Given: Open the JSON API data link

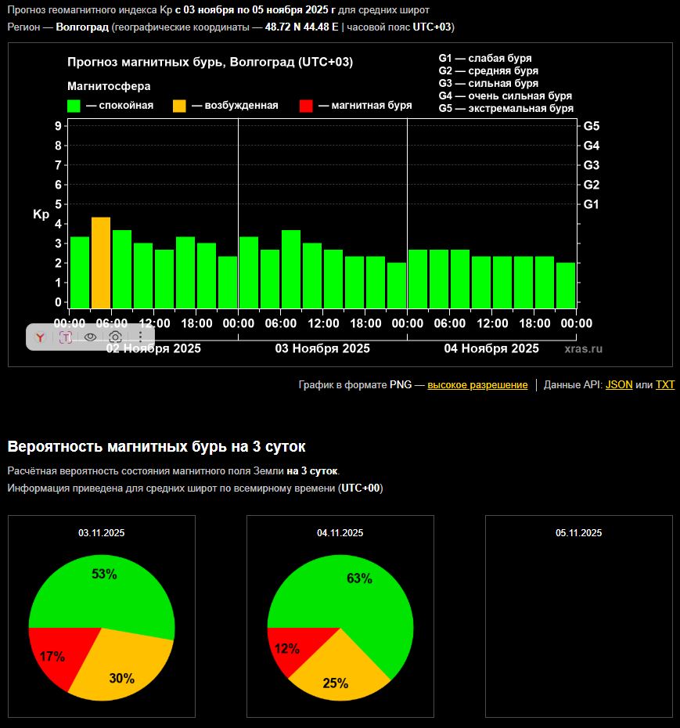Looking at the screenshot, I should 619,385.
